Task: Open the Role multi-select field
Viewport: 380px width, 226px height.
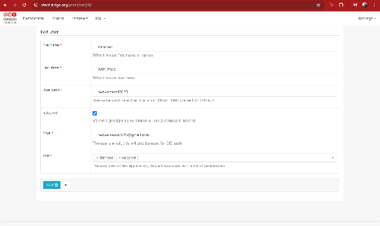Action: (x=214, y=157)
